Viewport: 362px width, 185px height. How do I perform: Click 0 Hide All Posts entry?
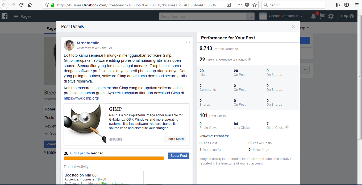[x=260, y=143]
